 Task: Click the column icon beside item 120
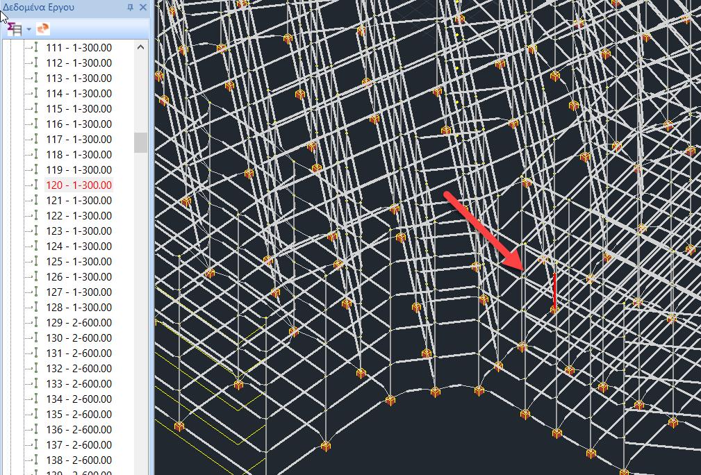[36, 185]
